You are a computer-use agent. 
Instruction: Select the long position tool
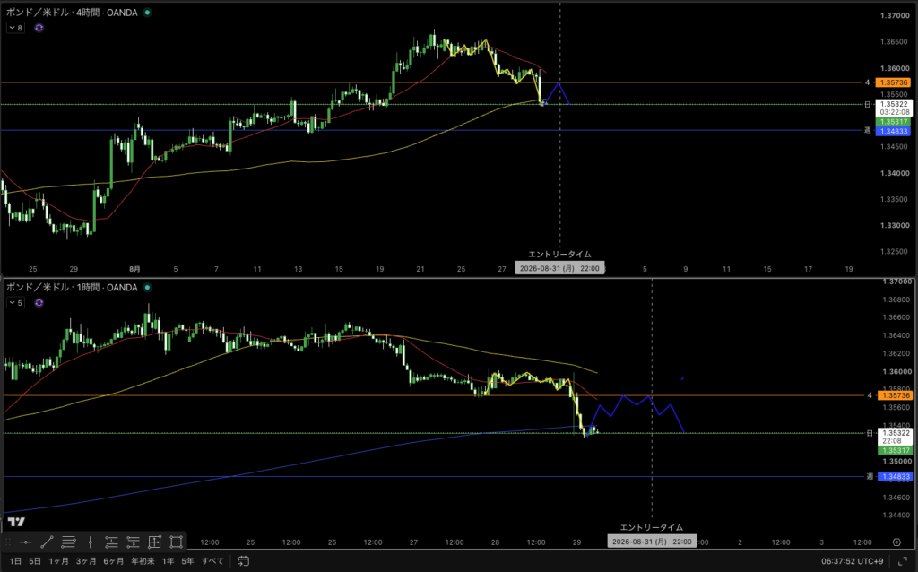(111, 542)
